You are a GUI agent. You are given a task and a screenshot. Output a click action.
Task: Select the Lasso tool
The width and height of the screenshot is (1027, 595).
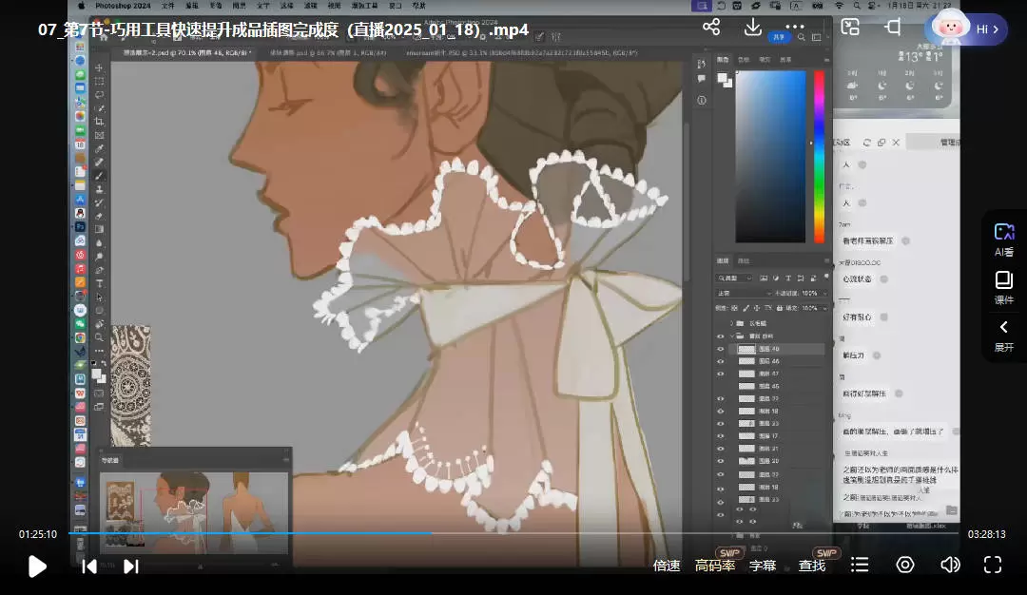[100, 95]
